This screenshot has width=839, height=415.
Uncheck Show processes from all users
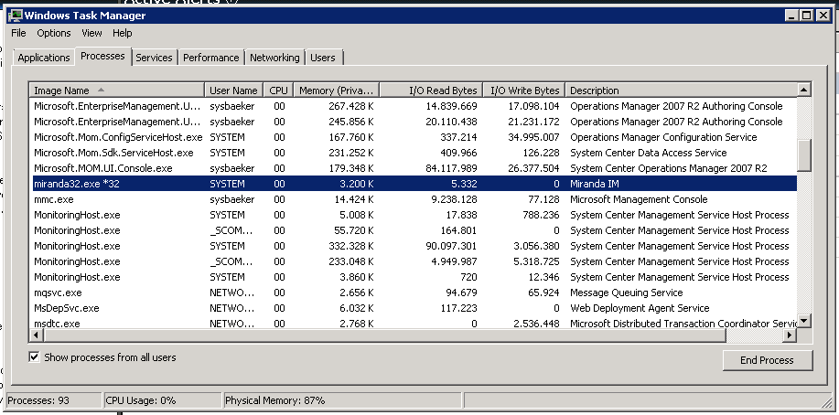pyautogui.click(x=34, y=357)
